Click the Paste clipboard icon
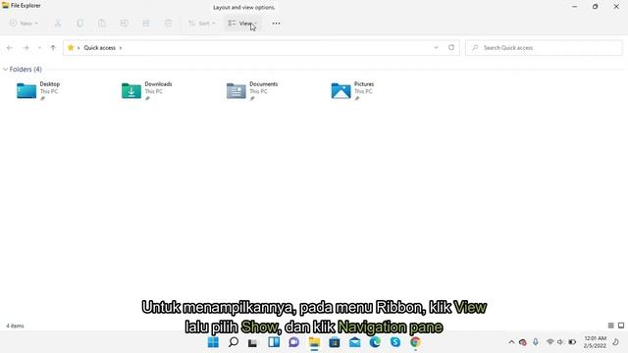 [102, 24]
